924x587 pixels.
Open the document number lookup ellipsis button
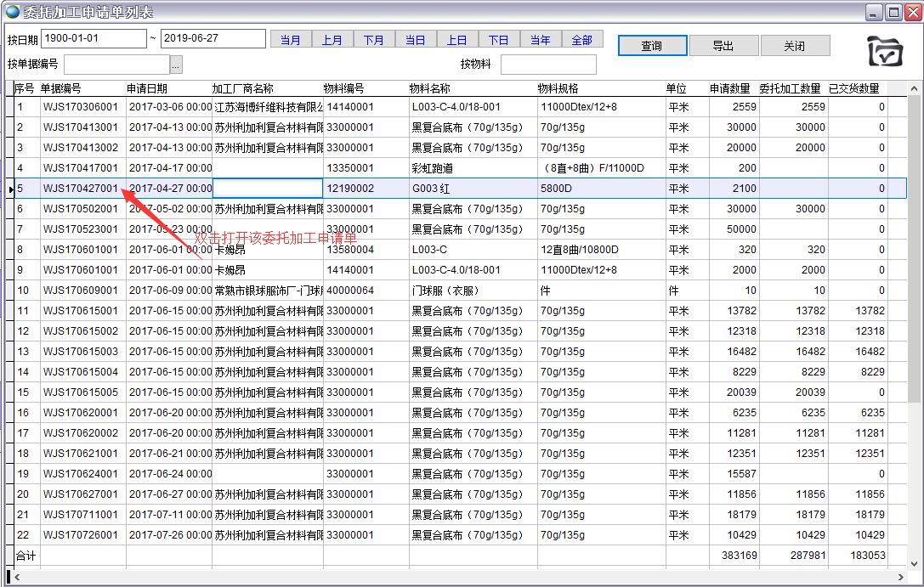pos(176,65)
